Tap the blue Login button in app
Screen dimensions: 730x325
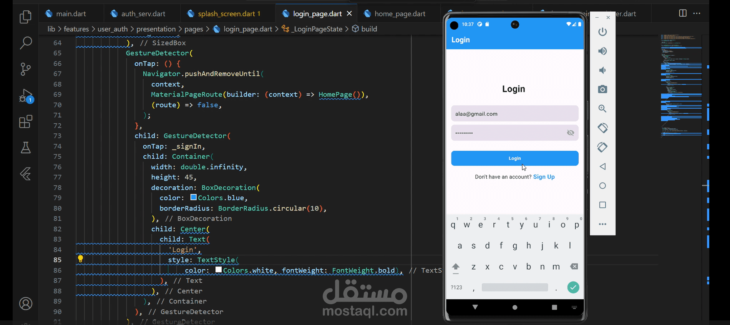[514, 158]
